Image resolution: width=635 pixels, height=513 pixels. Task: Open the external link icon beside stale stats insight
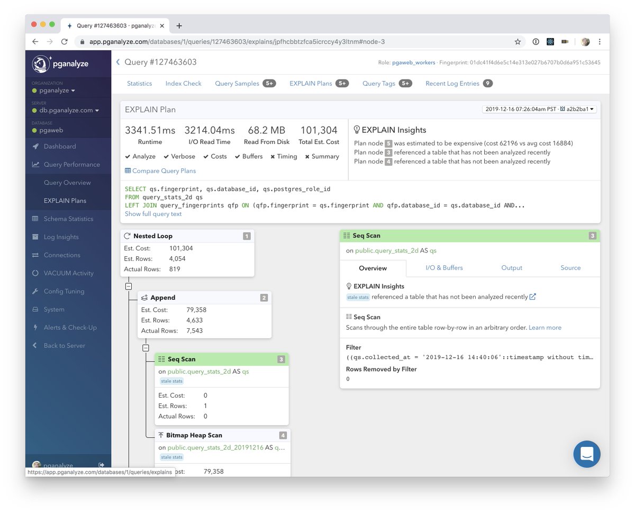click(533, 297)
